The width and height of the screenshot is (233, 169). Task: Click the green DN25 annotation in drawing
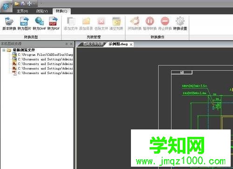click(194, 86)
